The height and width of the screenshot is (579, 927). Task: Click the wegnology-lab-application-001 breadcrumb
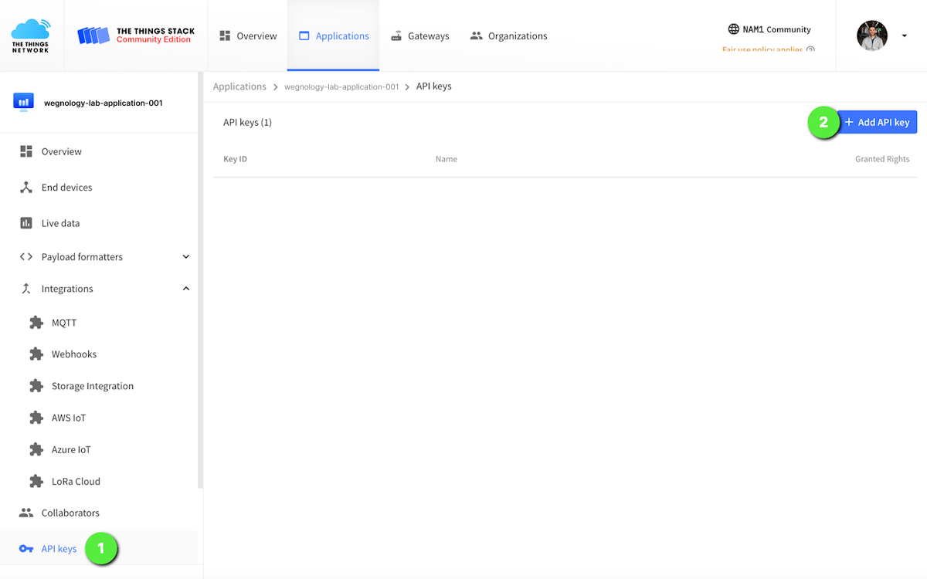341,86
